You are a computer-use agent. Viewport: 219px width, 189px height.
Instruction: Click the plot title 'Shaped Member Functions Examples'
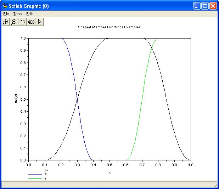(109, 27)
